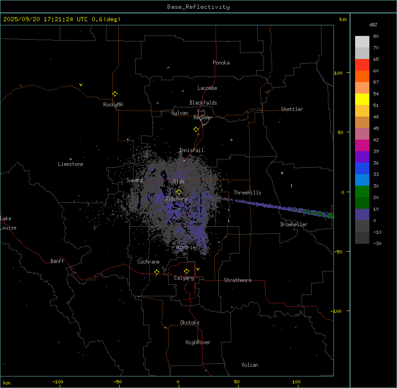The image size is (397, 388).
Task: Click the Ponoka label on the map
Action: (x=221, y=63)
